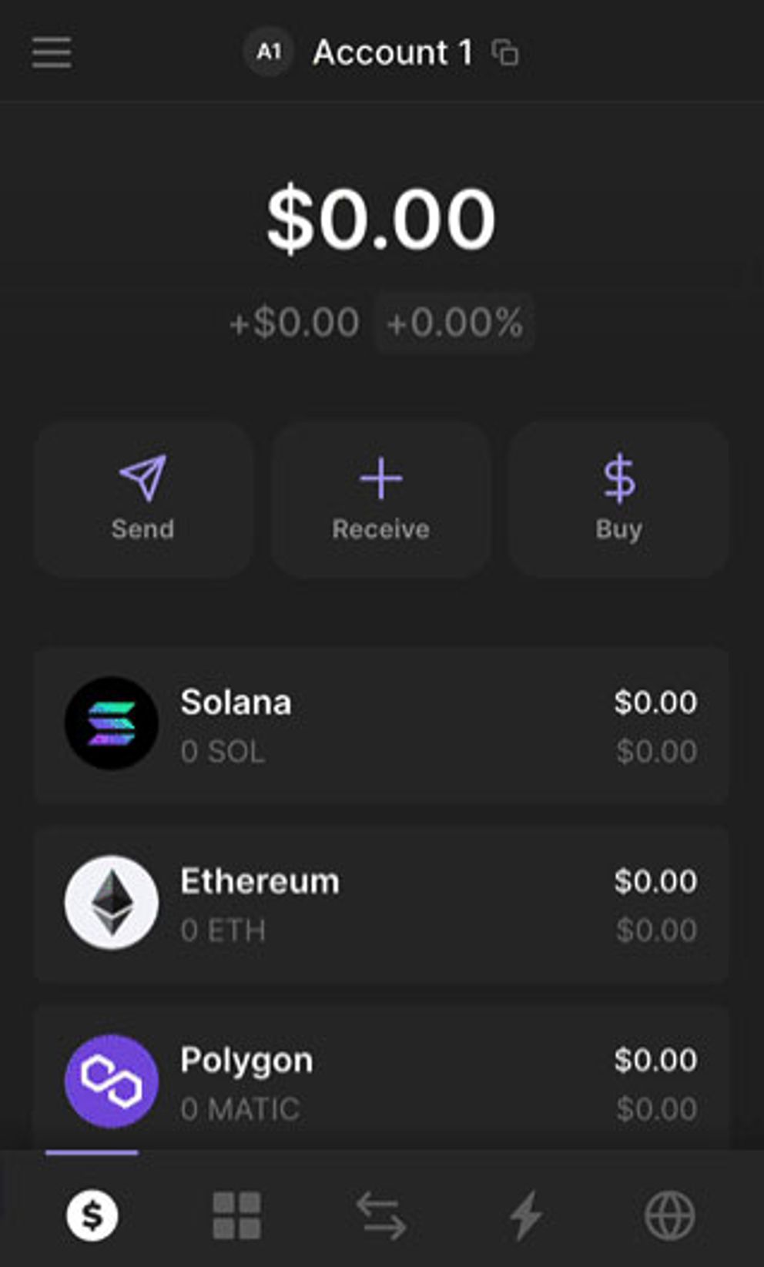
Task: Switch to the wallet balance tab
Action: coord(92,1215)
